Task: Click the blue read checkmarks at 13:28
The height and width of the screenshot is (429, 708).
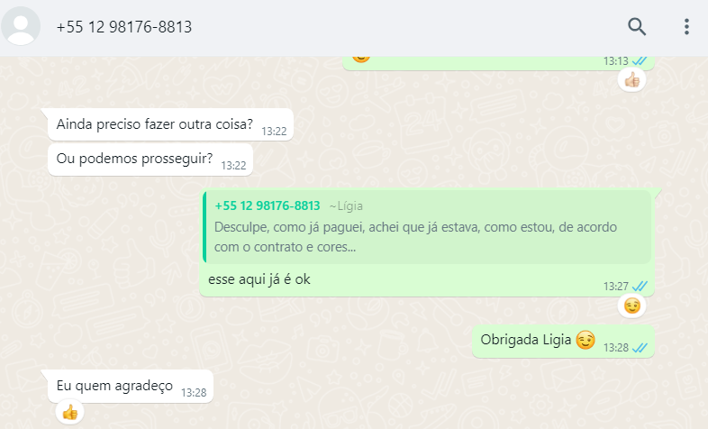Action: pos(640,348)
